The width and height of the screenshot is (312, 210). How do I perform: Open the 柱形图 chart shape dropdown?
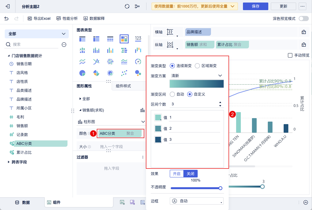111,122
